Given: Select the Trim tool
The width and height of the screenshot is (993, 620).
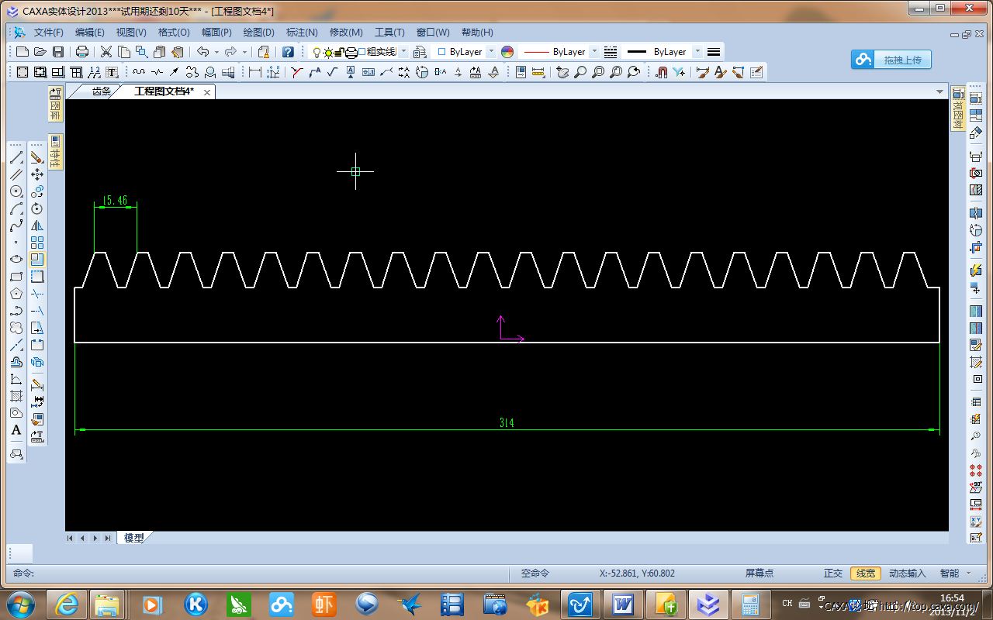Looking at the screenshot, I should point(37,294).
